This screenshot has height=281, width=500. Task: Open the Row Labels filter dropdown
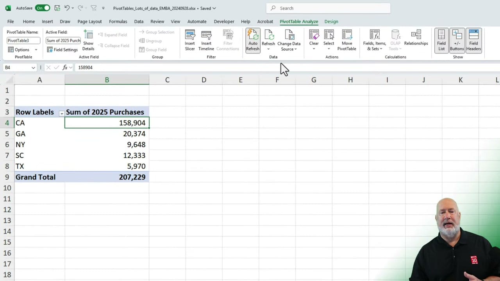pyautogui.click(x=61, y=113)
